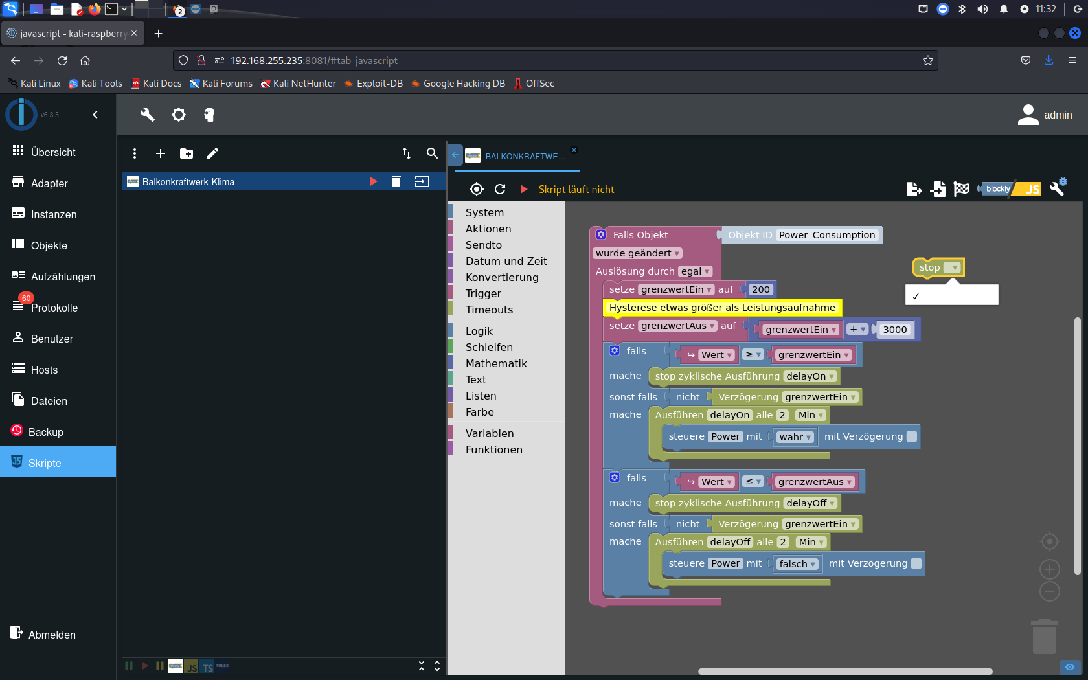The image size is (1088, 680).
Task: Open Mathematik block category
Action: [x=496, y=363]
